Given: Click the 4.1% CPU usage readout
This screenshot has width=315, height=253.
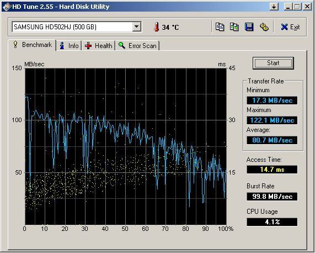Looking at the screenshot, I should [x=272, y=222].
